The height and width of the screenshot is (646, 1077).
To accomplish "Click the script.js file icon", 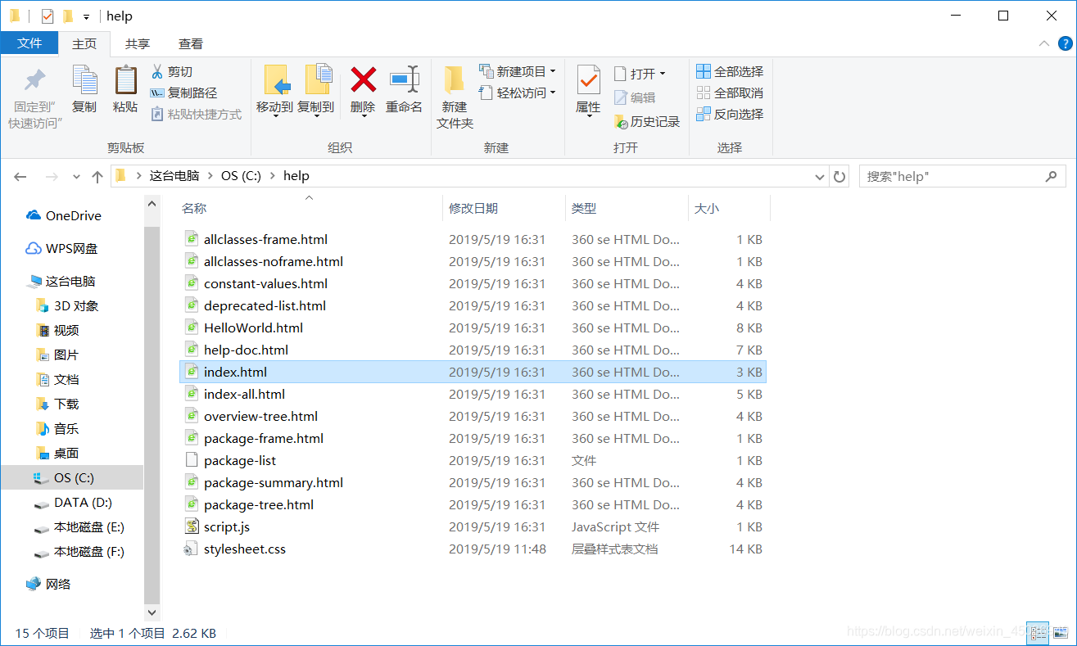I will click(192, 526).
